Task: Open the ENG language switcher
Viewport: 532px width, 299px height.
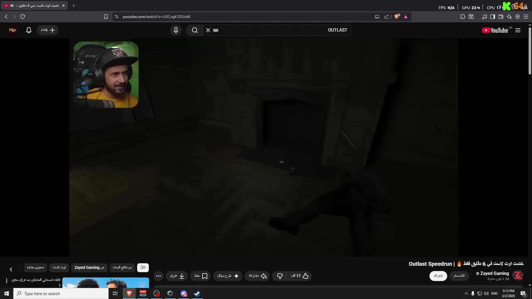Action: (x=495, y=294)
